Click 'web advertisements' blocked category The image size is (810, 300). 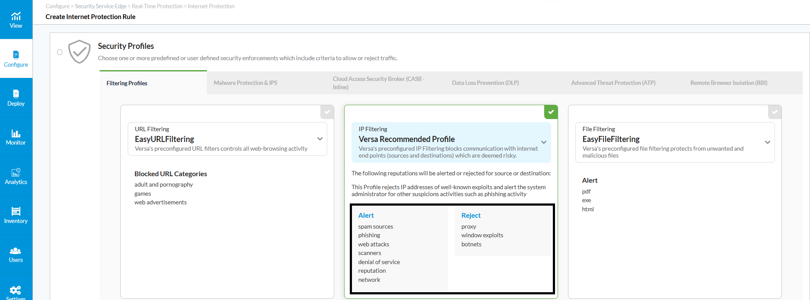161,202
